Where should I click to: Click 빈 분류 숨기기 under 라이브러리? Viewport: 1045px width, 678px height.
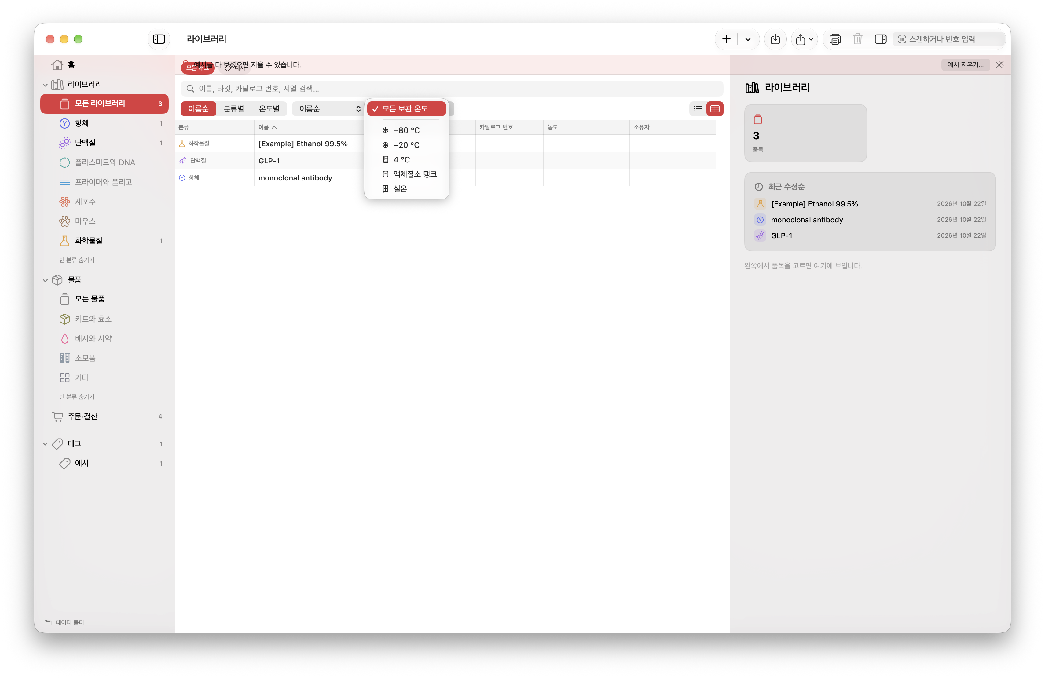coord(77,260)
